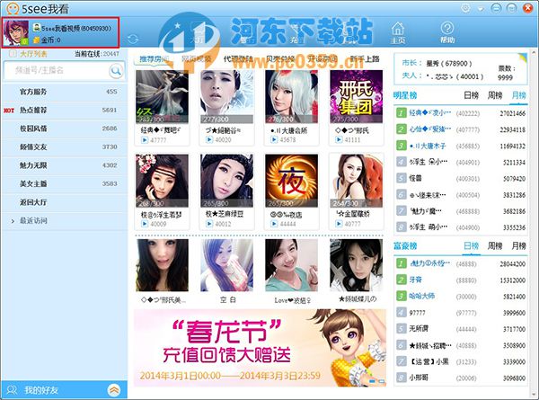The image size is (539, 400).
Task: Open the 空 白 host photo
Action: [227, 265]
